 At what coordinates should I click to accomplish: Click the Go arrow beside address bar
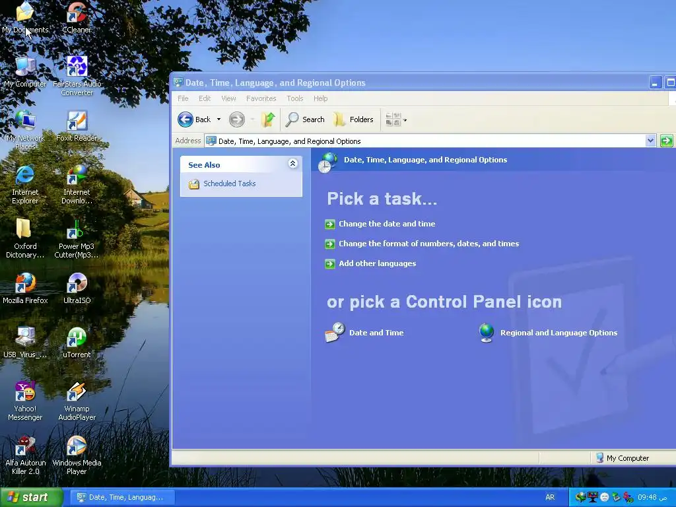coord(666,141)
